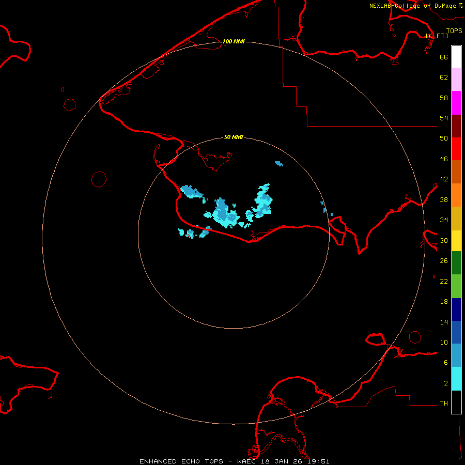The width and height of the screenshot is (465, 465).
Task: Click the legend value 58
Action: coord(444,98)
